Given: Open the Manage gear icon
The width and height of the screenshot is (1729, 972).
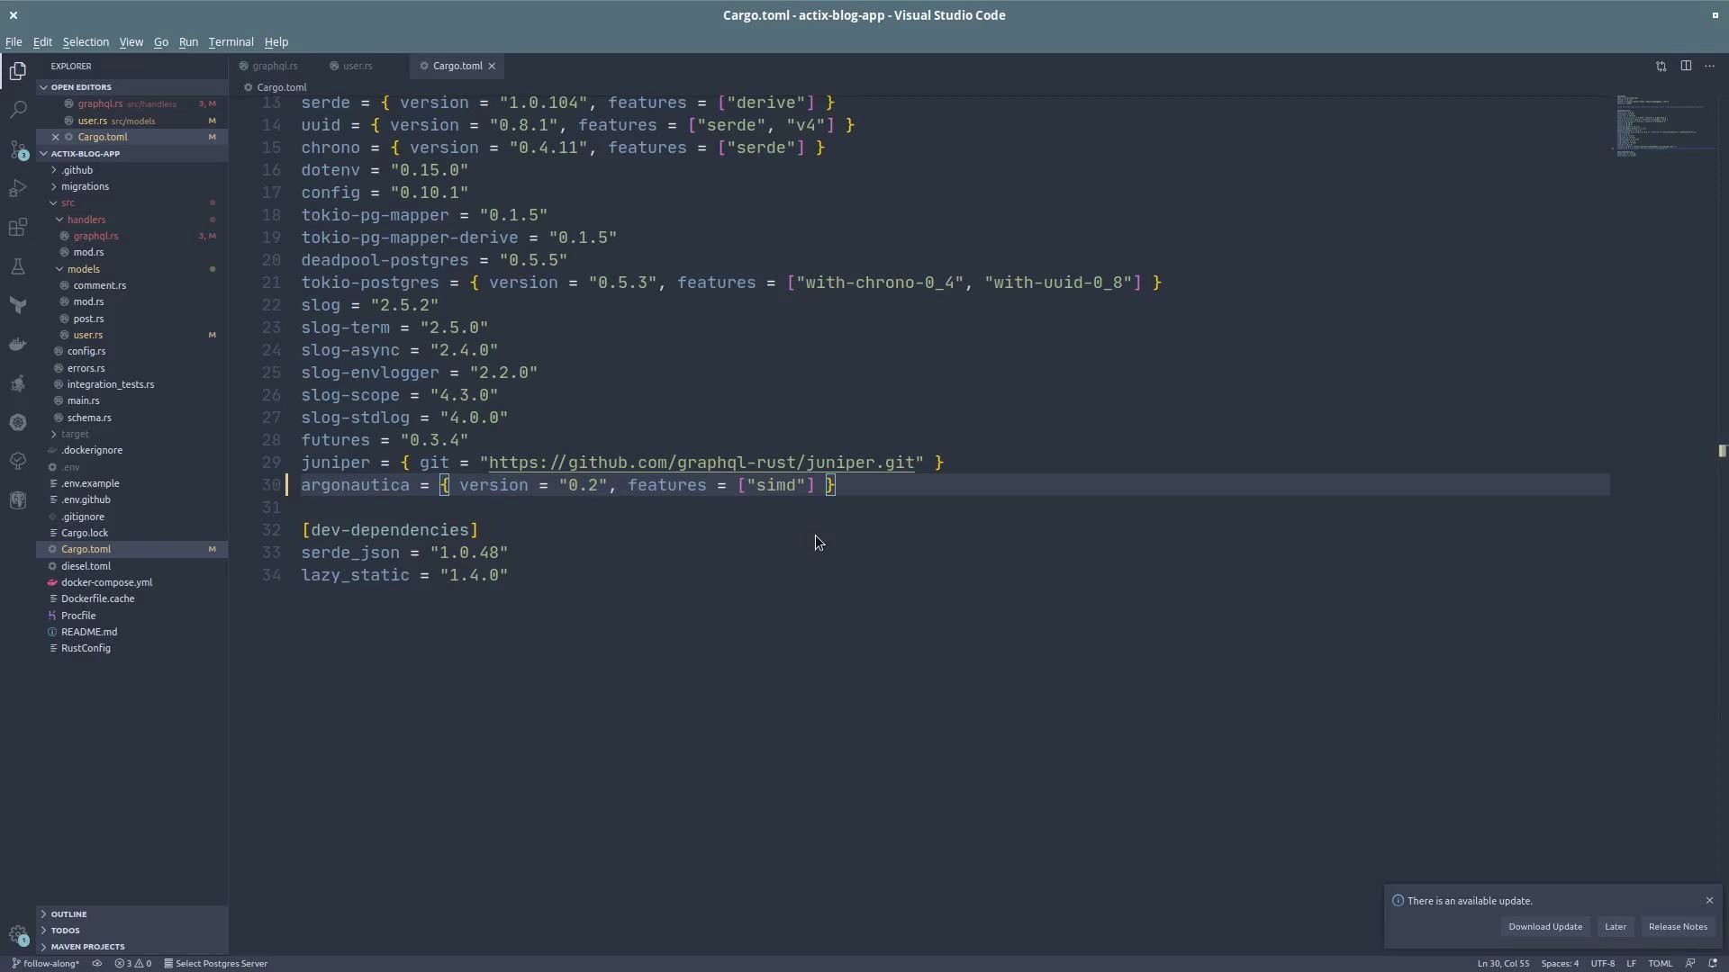Looking at the screenshot, I should coord(18,935).
